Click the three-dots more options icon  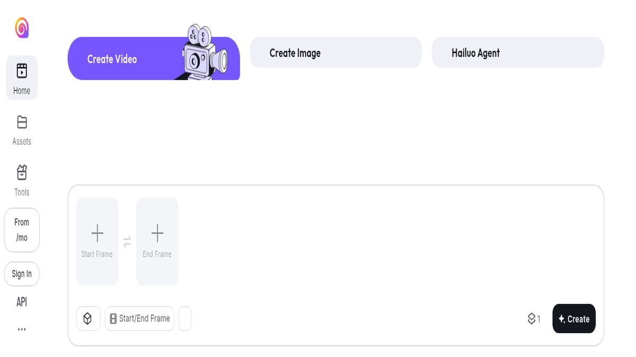22,329
